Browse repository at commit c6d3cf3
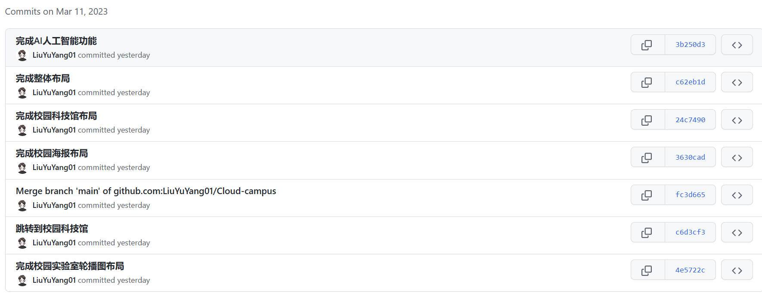This screenshot has height=303, width=762. (737, 232)
